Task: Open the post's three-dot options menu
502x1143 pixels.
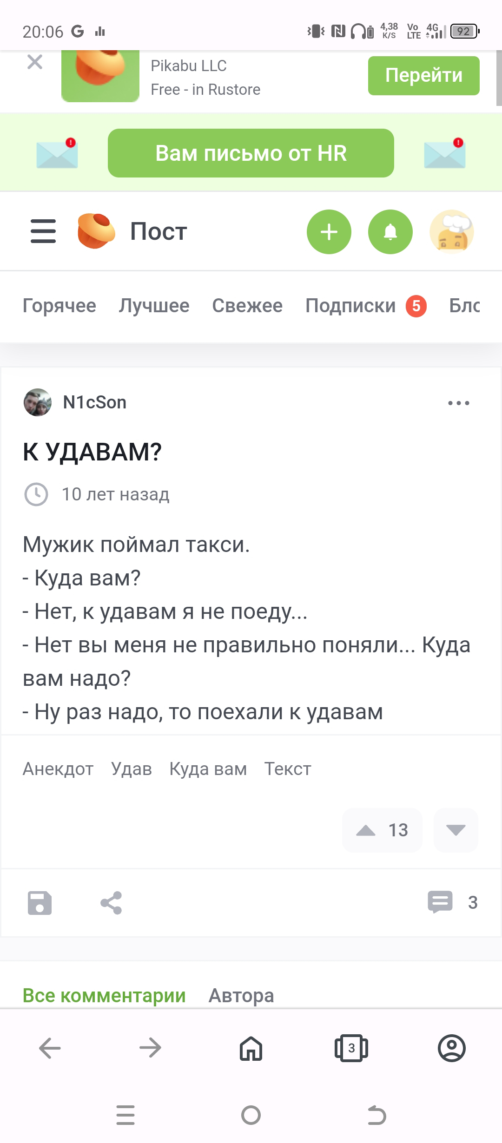Action: (x=458, y=403)
